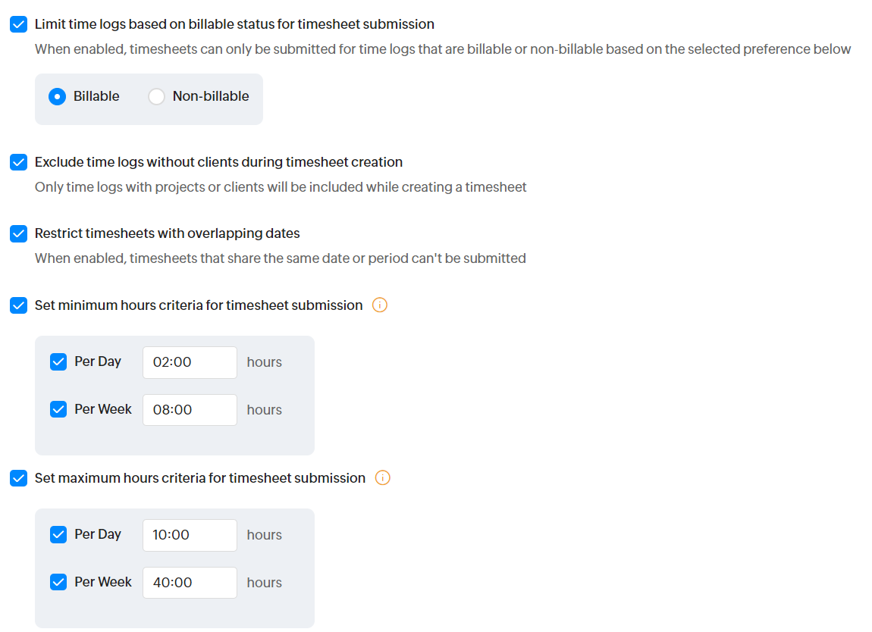Select the Non-billable radio button
The height and width of the screenshot is (632, 872).
click(x=156, y=96)
